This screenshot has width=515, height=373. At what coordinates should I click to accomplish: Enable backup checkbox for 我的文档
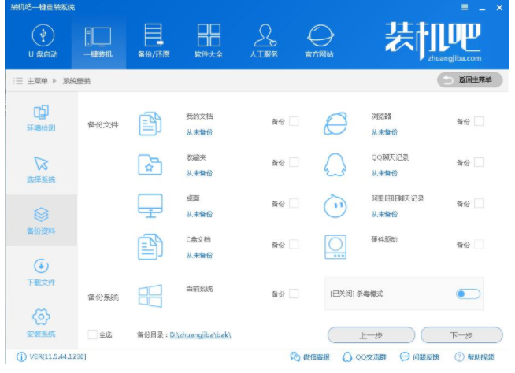[x=294, y=121]
